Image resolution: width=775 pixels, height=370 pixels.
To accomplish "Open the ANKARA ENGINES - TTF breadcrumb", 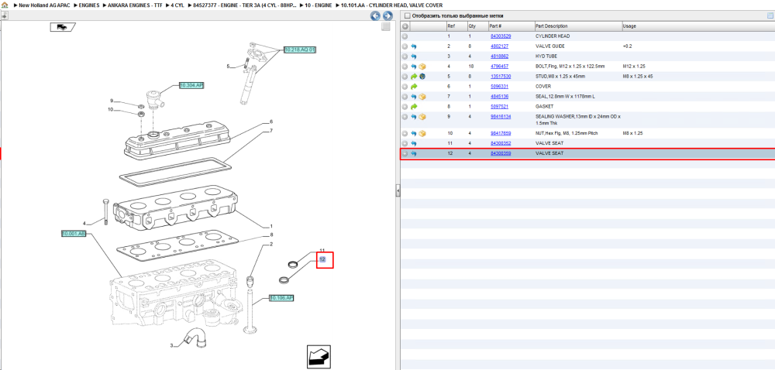I will (134, 5).
